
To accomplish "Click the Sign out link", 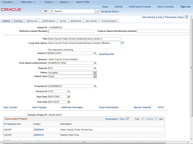I will coord(185,7).
